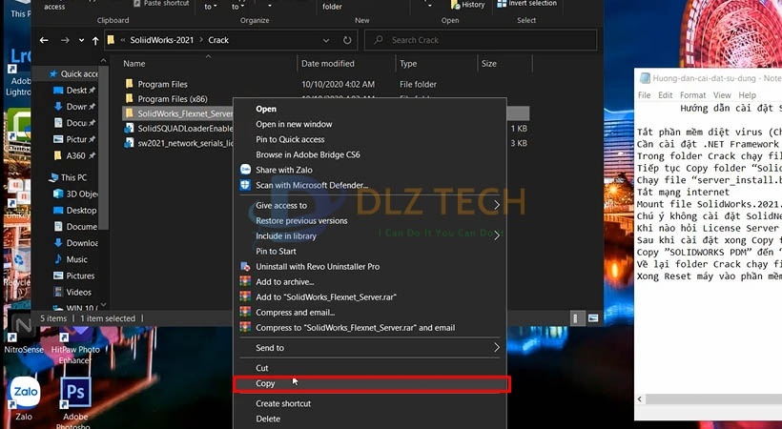Click the WinRAR Add to archive icon
The height and width of the screenshot is (429, 782).
(x=245, y=282)
